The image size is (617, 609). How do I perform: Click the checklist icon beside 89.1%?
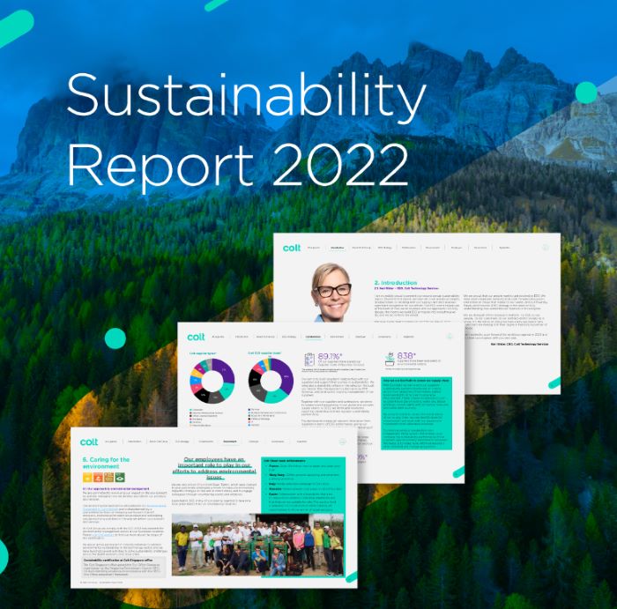(x=309, y=360)
